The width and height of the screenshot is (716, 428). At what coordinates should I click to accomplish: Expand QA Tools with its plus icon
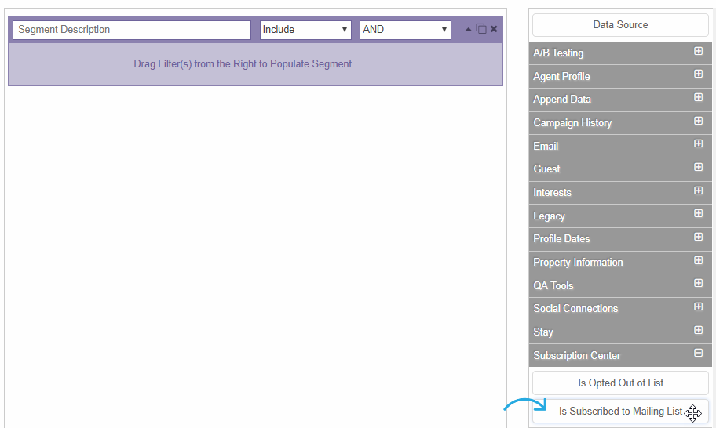[698, 283]
